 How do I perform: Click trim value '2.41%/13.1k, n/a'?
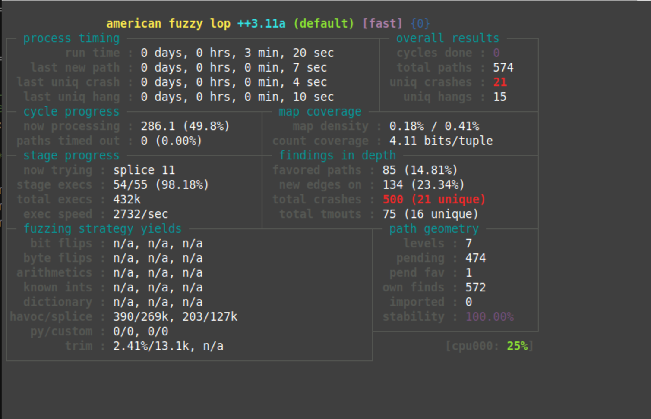(168, 346)
